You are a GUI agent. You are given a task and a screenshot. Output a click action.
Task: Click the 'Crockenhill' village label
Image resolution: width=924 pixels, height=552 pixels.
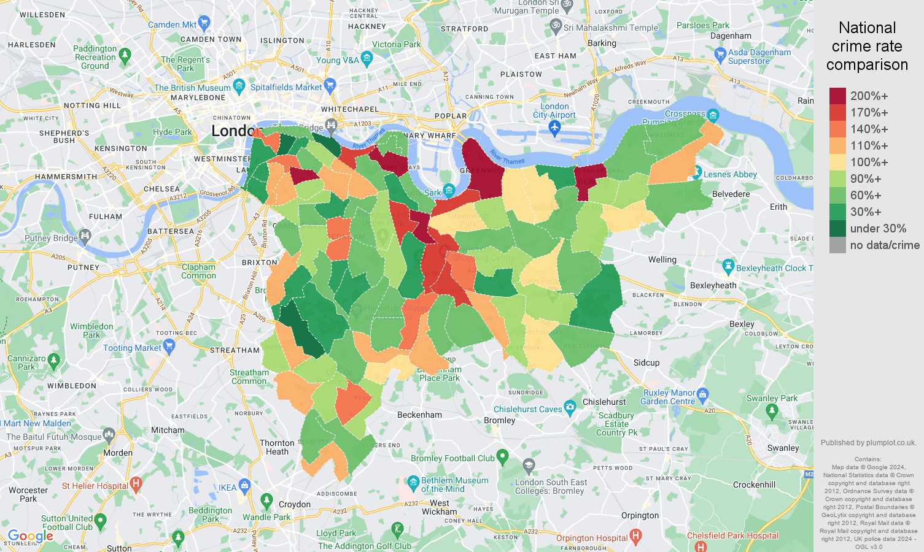(754, 485)
